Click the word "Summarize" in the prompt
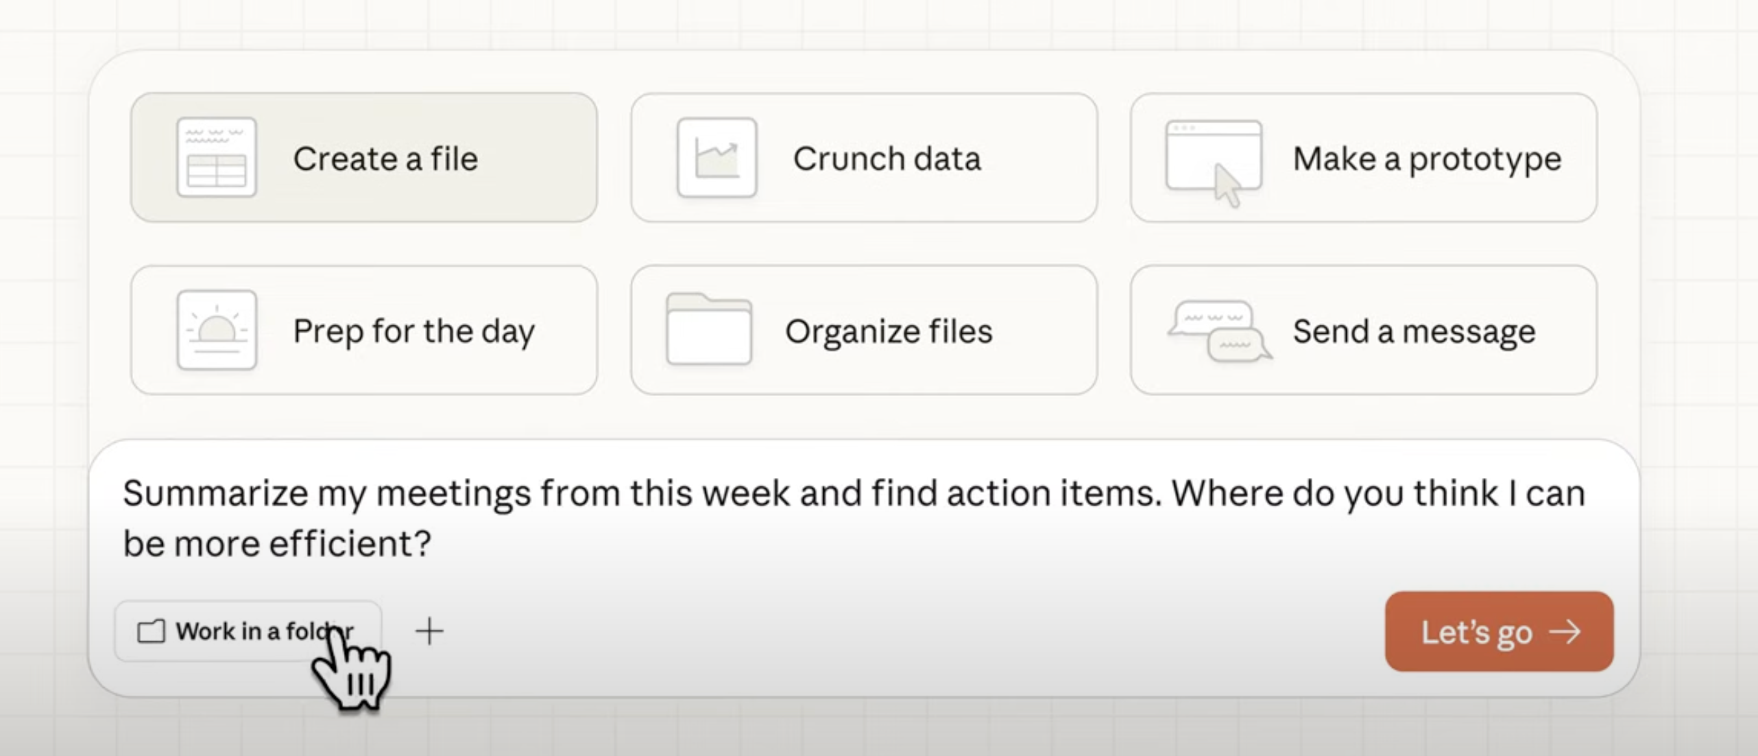The image size is (1758, 756). (215, 493)
